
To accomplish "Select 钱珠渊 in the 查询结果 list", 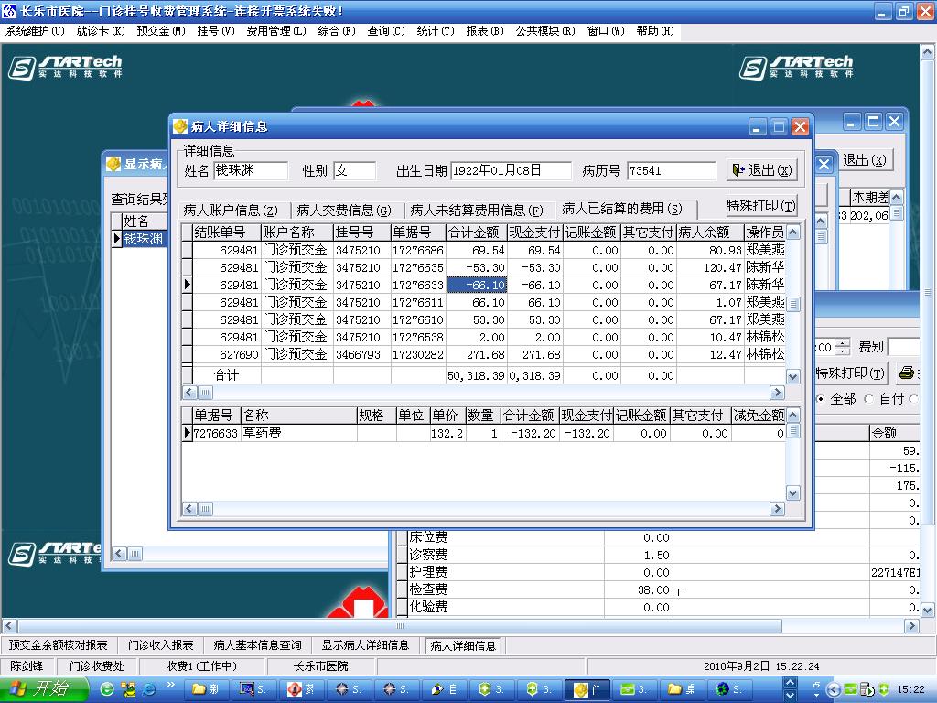I will pos(144,239).
